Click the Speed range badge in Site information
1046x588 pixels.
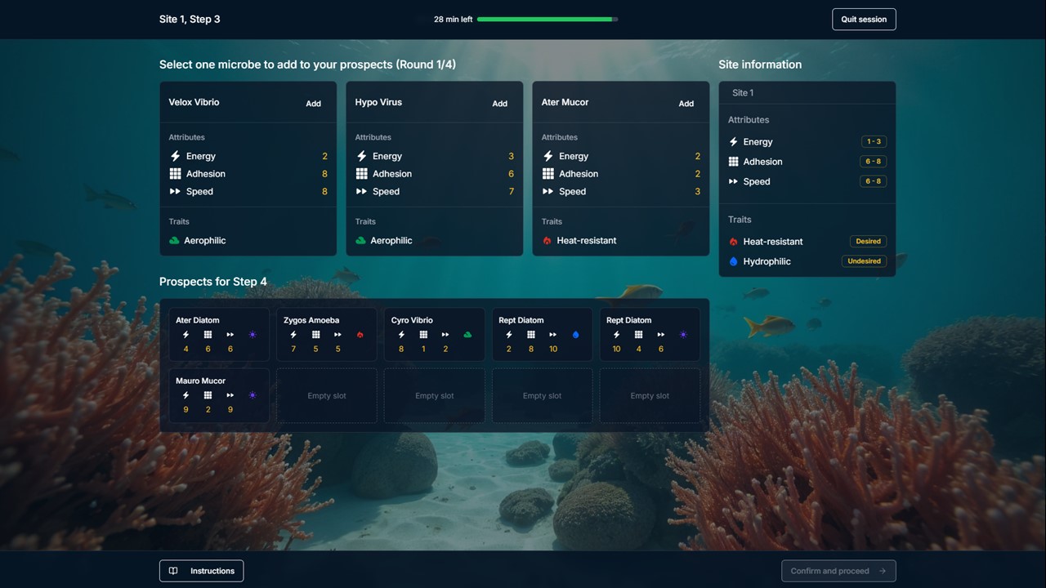click(x=874, y=181)
